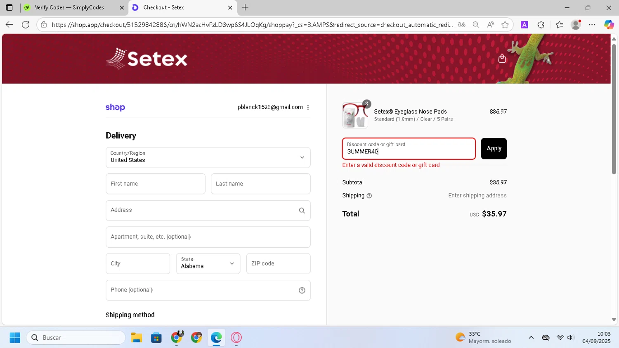Close the Checkout Setex tab
619x348 pixels.
tap(230, 7)
